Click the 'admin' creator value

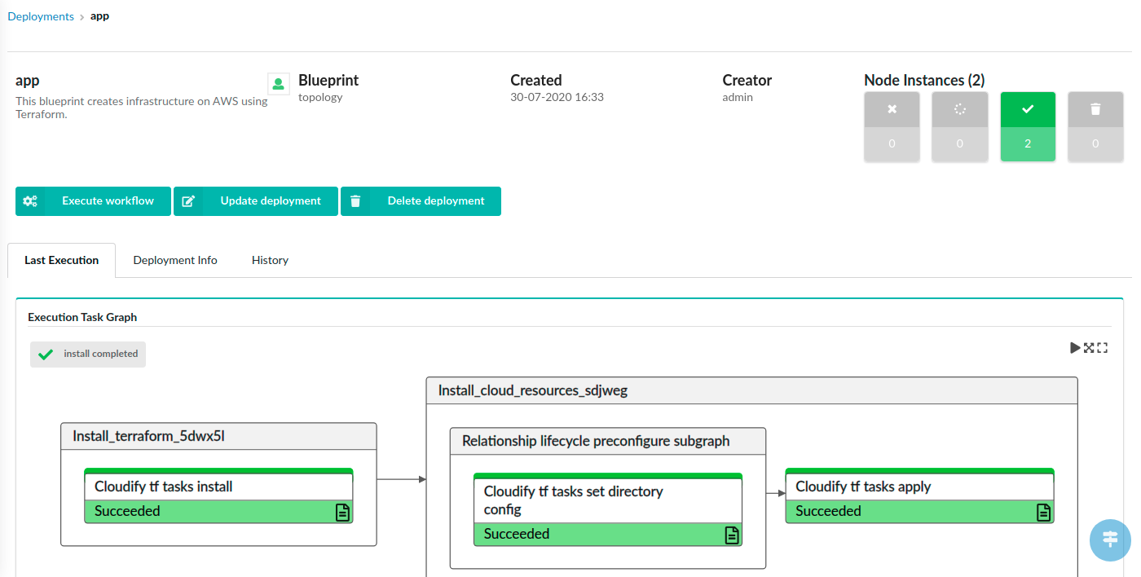click(x=738, y=97)
